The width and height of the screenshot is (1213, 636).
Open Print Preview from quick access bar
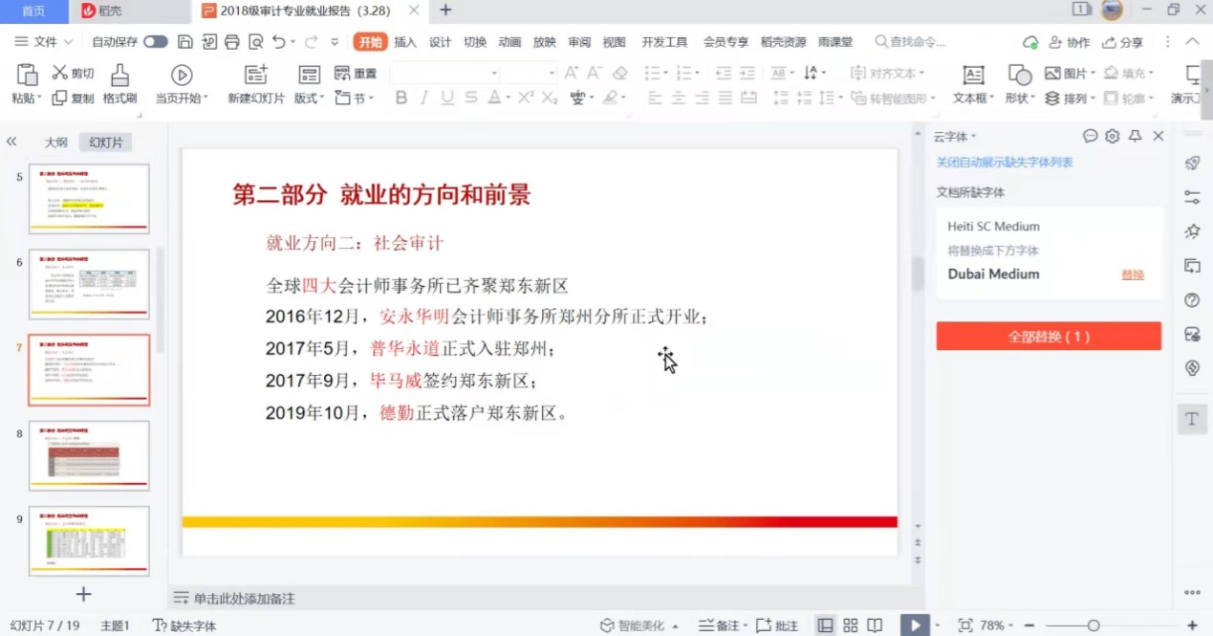pyautogui.click(x=255, y=42)
